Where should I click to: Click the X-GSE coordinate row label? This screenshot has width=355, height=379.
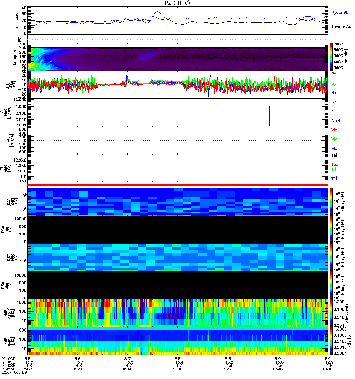coord(9,359)
